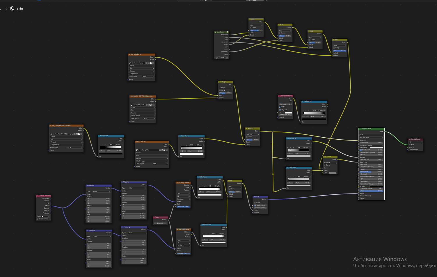
Task: Toggle fake user shield in Face Zones node
Action: pos(227,57)
